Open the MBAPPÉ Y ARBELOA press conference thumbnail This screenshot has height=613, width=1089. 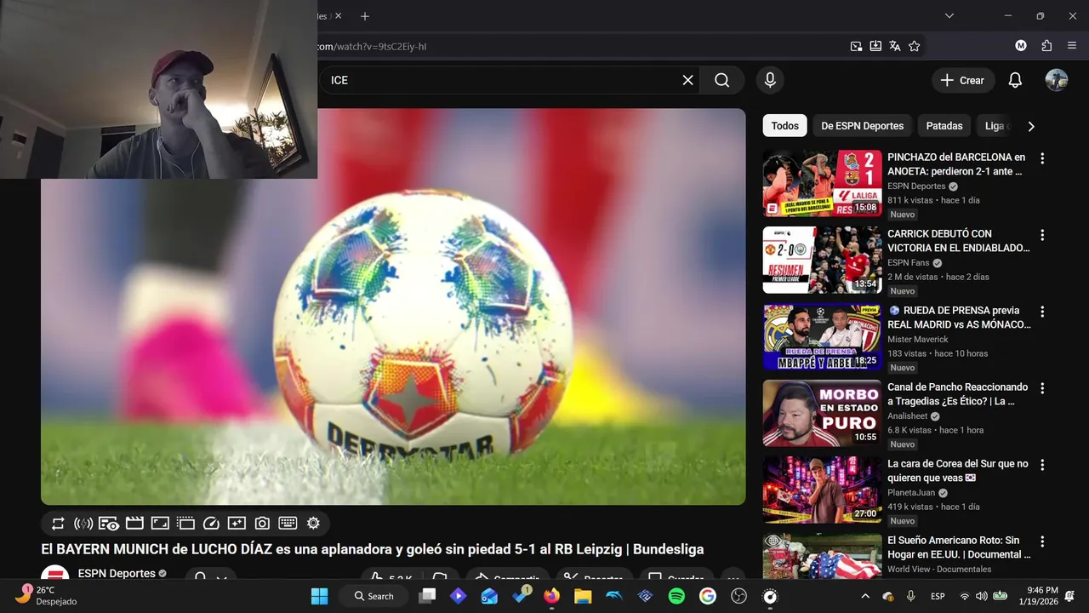click(822, 336)
